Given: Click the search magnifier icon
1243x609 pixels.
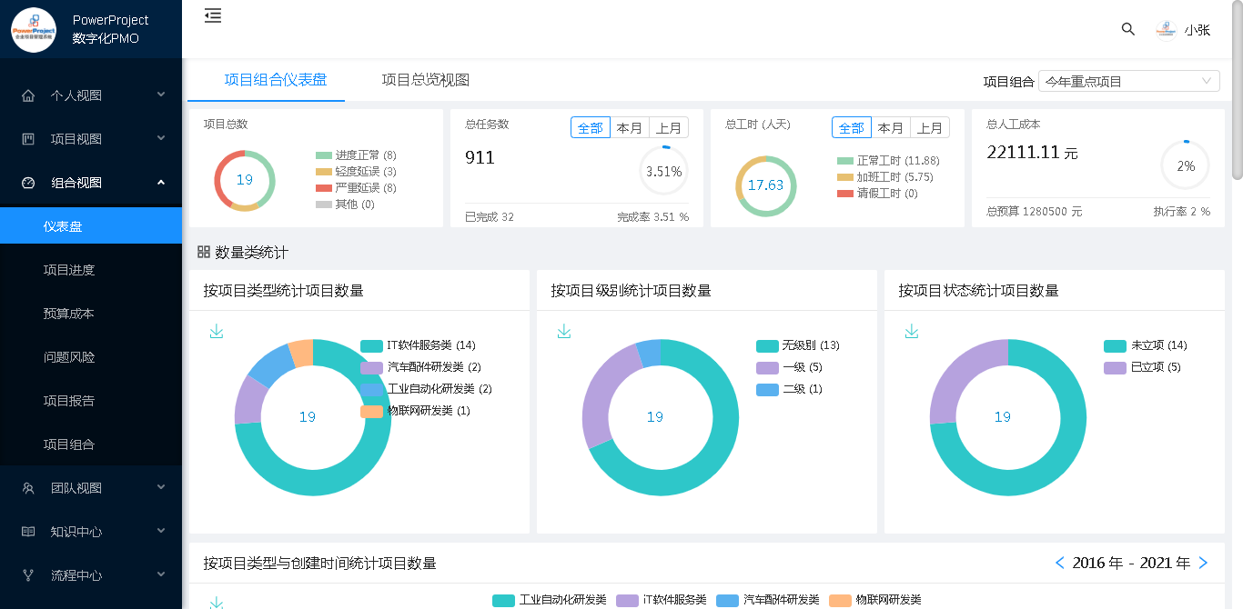Looking at the screenshot, I should coord(1127,29).
